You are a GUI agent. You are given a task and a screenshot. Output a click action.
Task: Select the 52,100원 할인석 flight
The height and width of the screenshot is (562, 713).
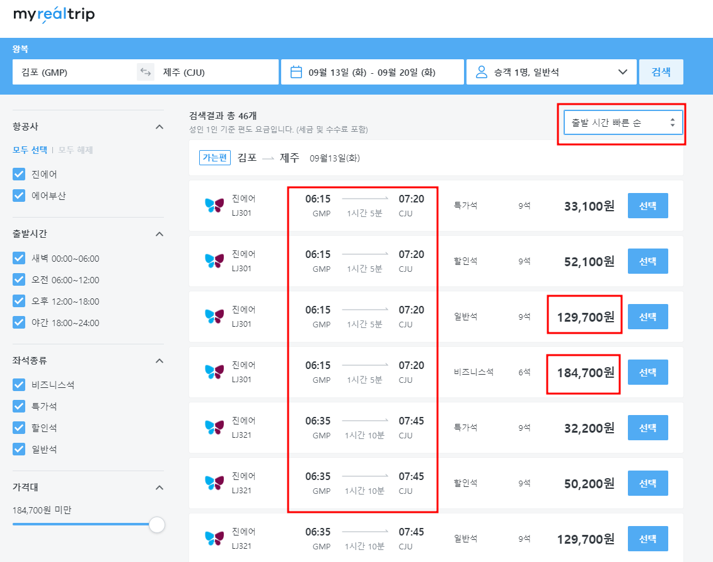point(647,261)
